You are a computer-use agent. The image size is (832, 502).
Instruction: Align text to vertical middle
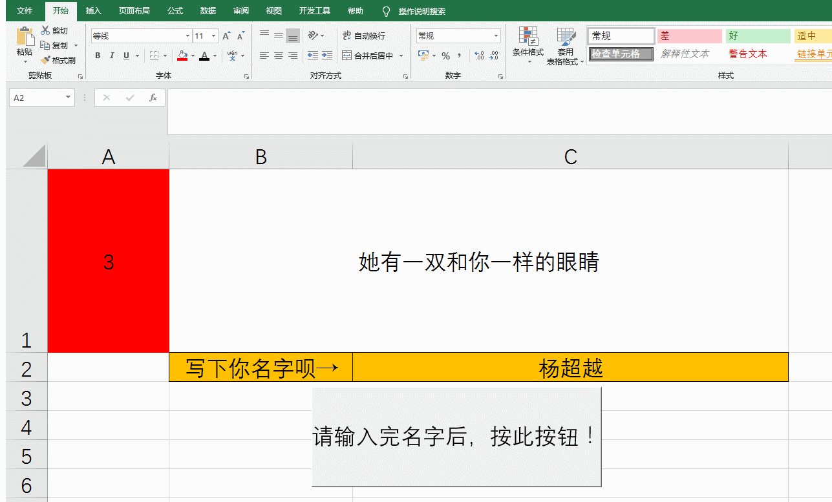[x=278, y=36]
